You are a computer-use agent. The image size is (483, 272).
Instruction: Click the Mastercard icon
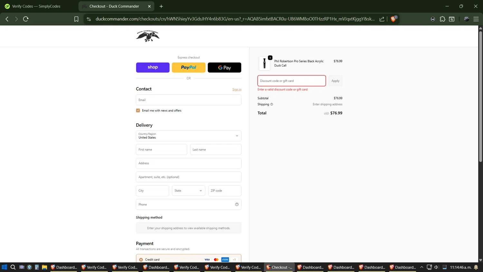(216, 259)
